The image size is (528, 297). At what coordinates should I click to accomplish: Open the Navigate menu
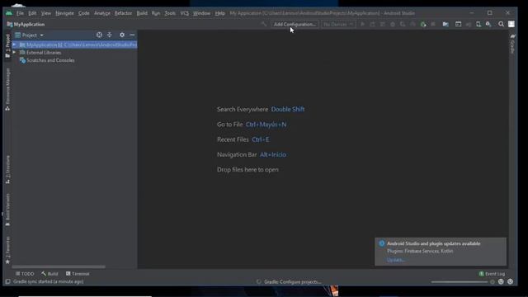tap(64, 13)
